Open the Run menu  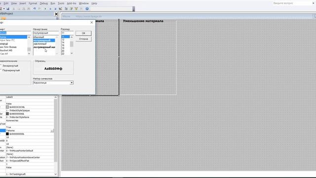click(x=53, y=3)
